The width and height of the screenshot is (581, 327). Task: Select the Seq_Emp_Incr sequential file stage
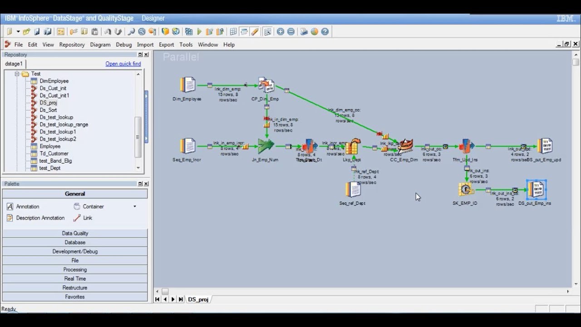[x=187, y=146]
